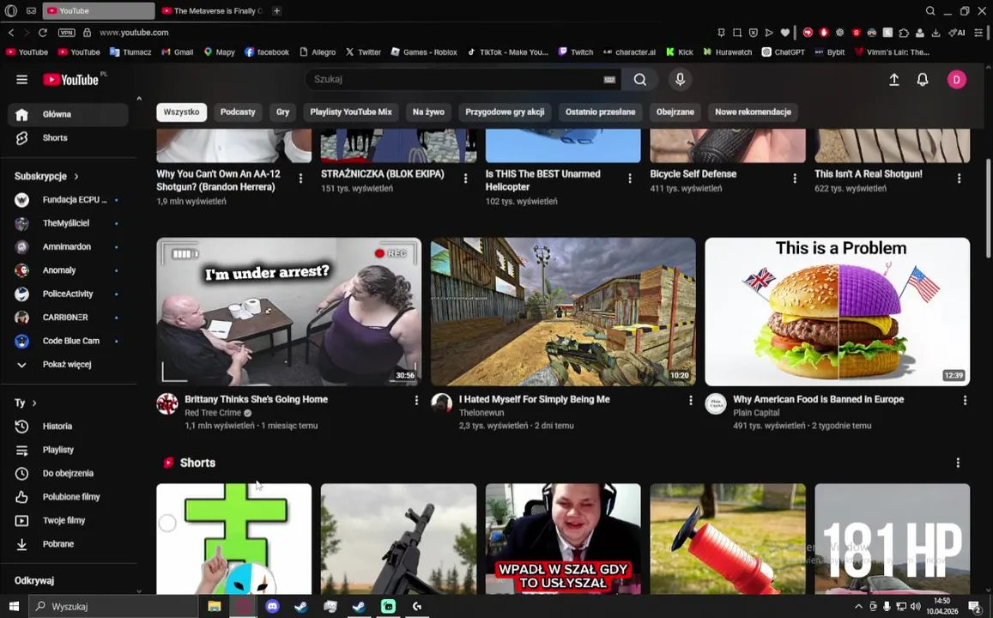Expand Pokaż więcej subscriptions
The width and height of the screenshot is (993, 618).
pos(68,364)
